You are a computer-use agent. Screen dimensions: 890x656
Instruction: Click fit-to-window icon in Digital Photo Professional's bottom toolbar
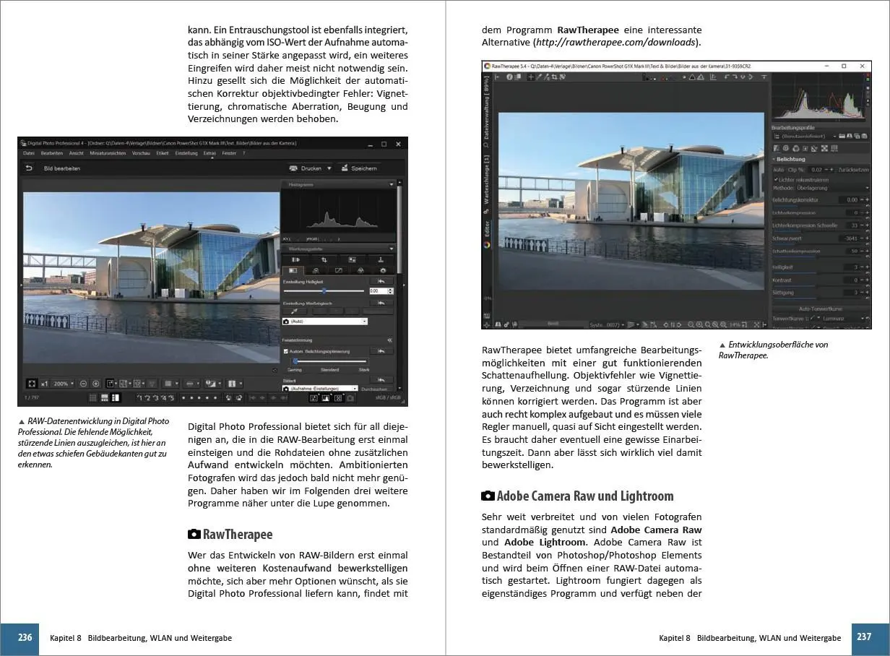(32, 384)
